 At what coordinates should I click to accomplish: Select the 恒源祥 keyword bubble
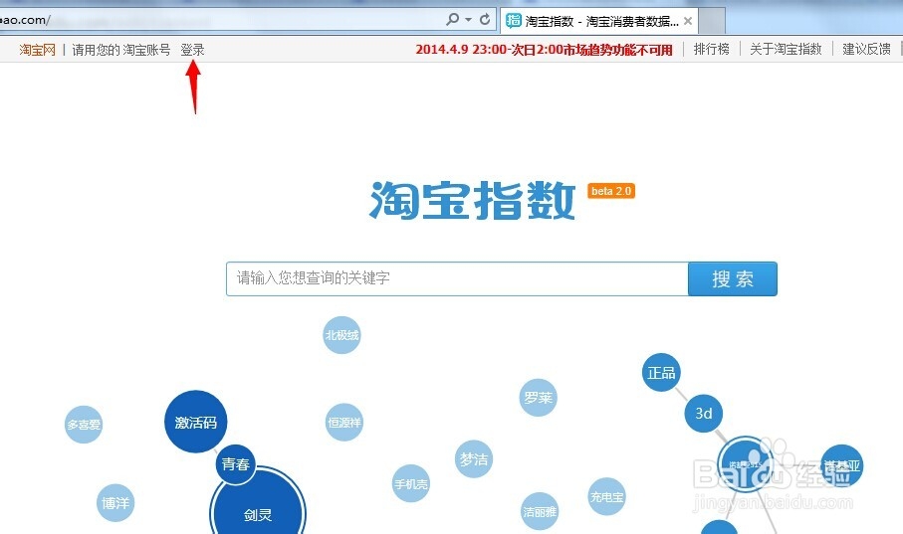pyautogui.click(x=344, y=423)
